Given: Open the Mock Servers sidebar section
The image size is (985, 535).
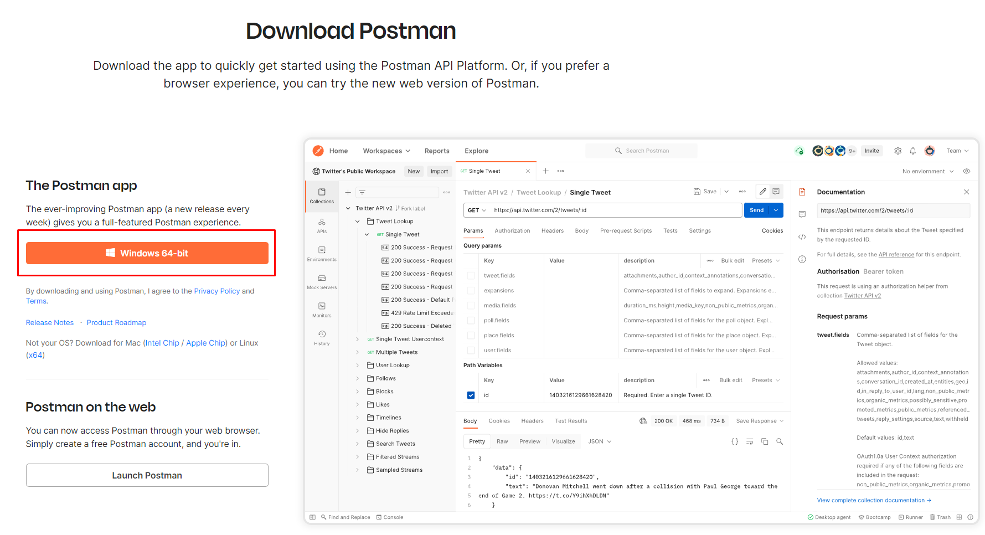Looking at the screenshot, I should click(x=322, y=282).
